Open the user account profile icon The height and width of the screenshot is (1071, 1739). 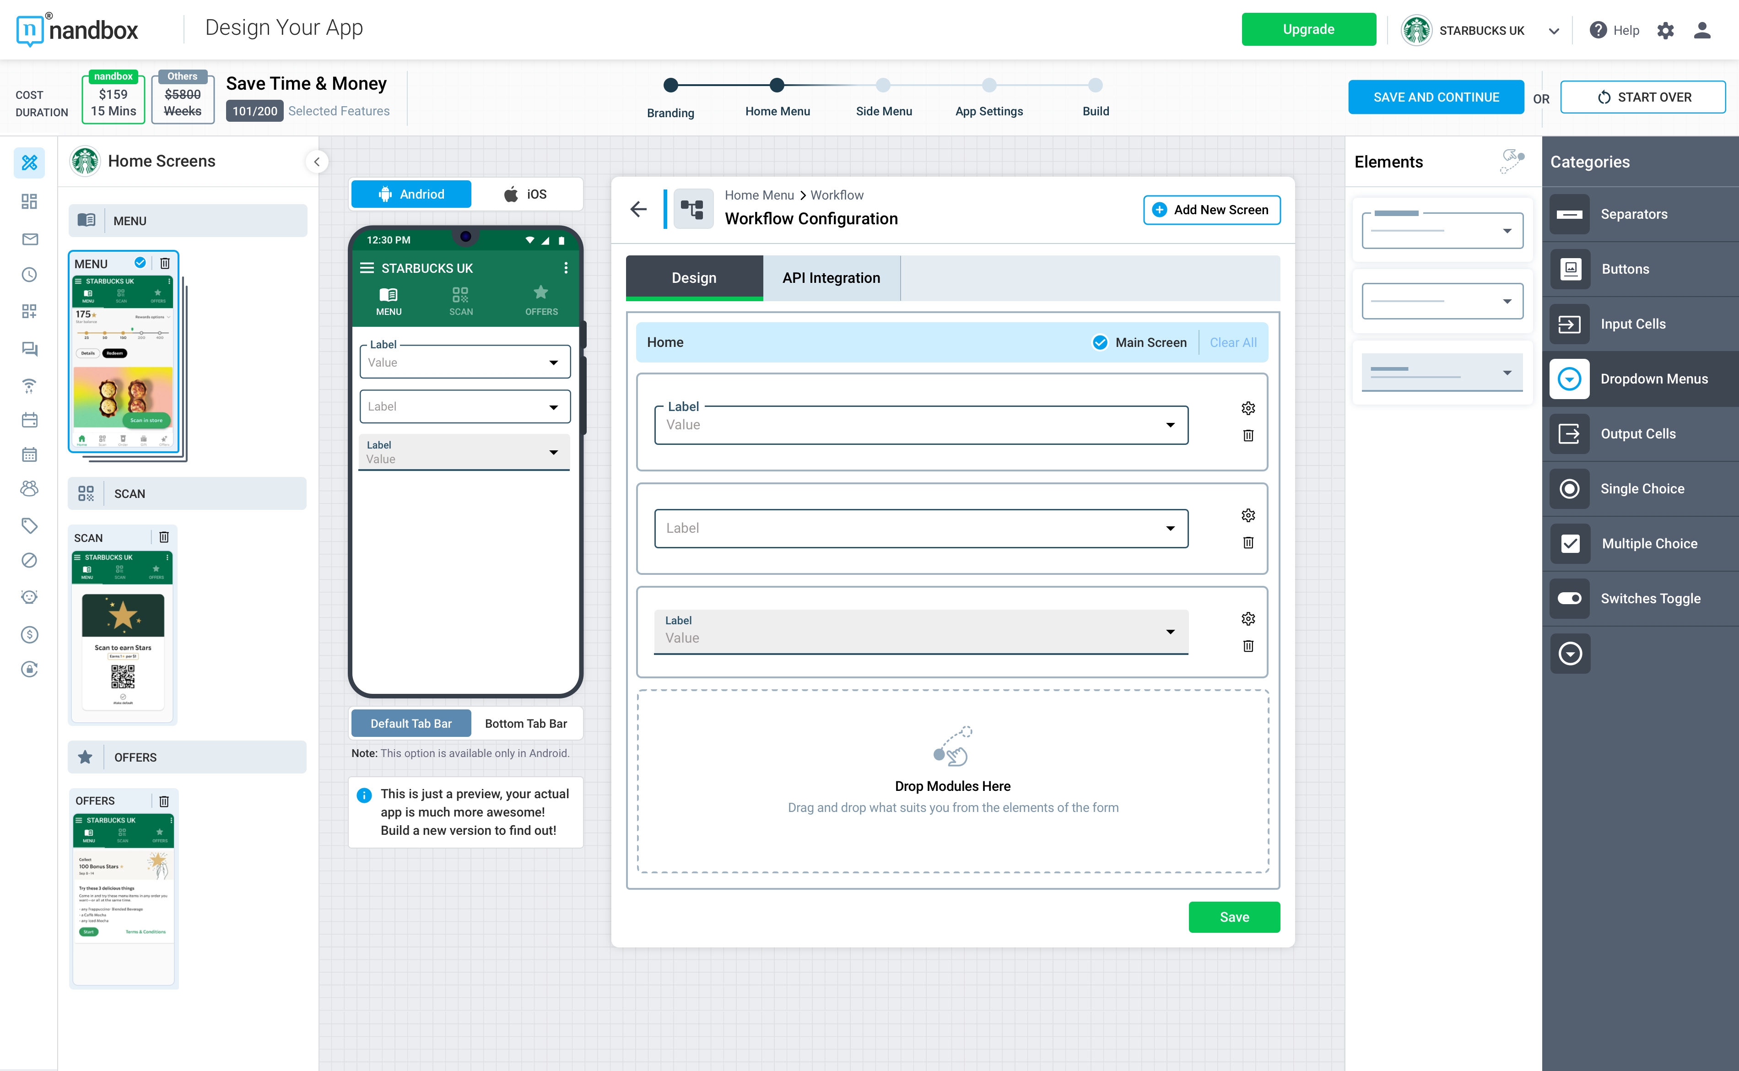[1702, 31]
